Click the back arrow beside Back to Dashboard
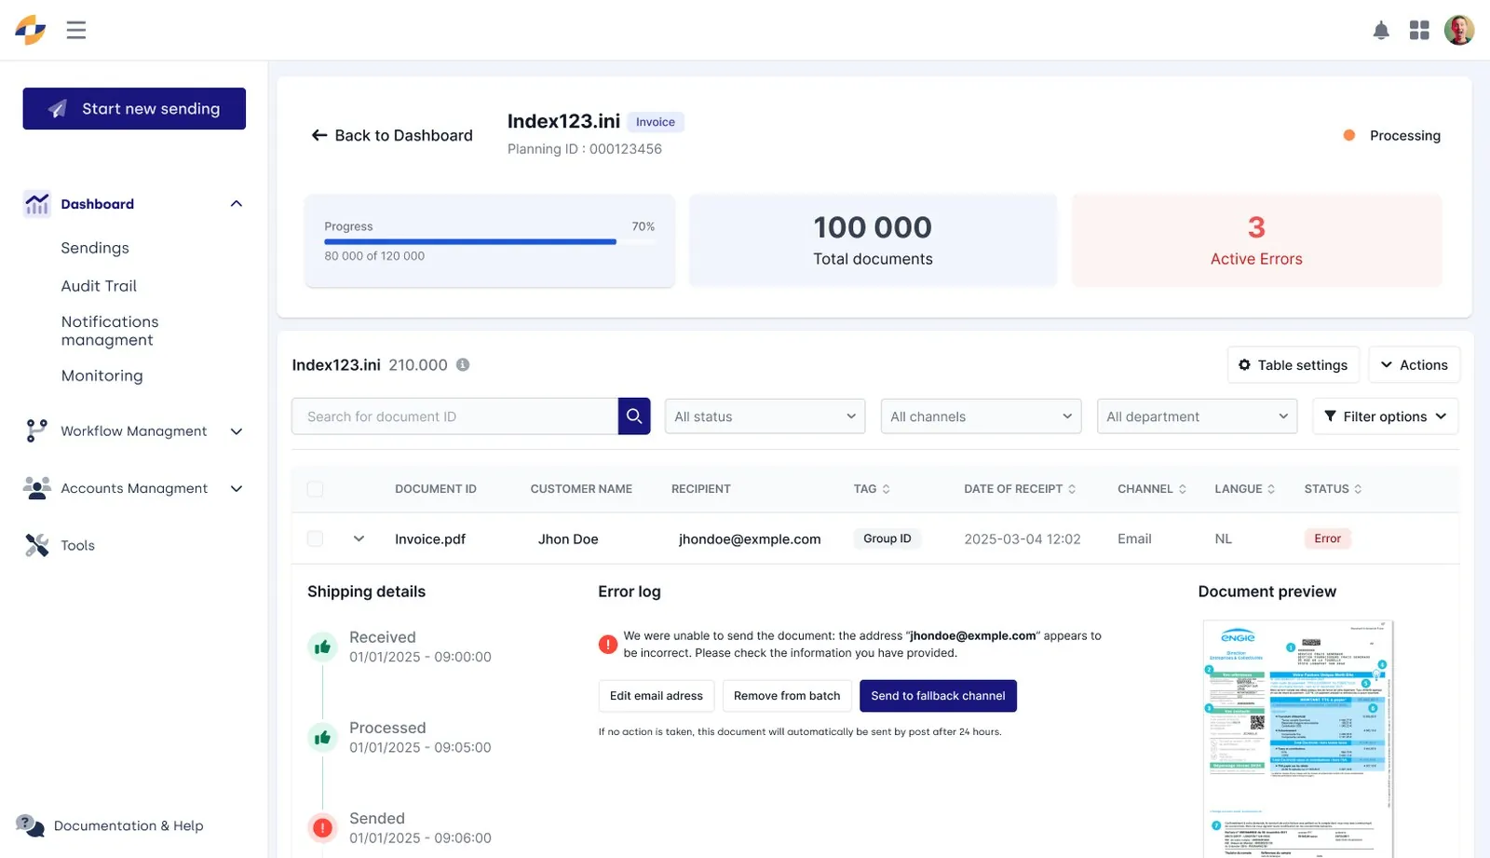1490x858 pixels. tap(319, 136)
